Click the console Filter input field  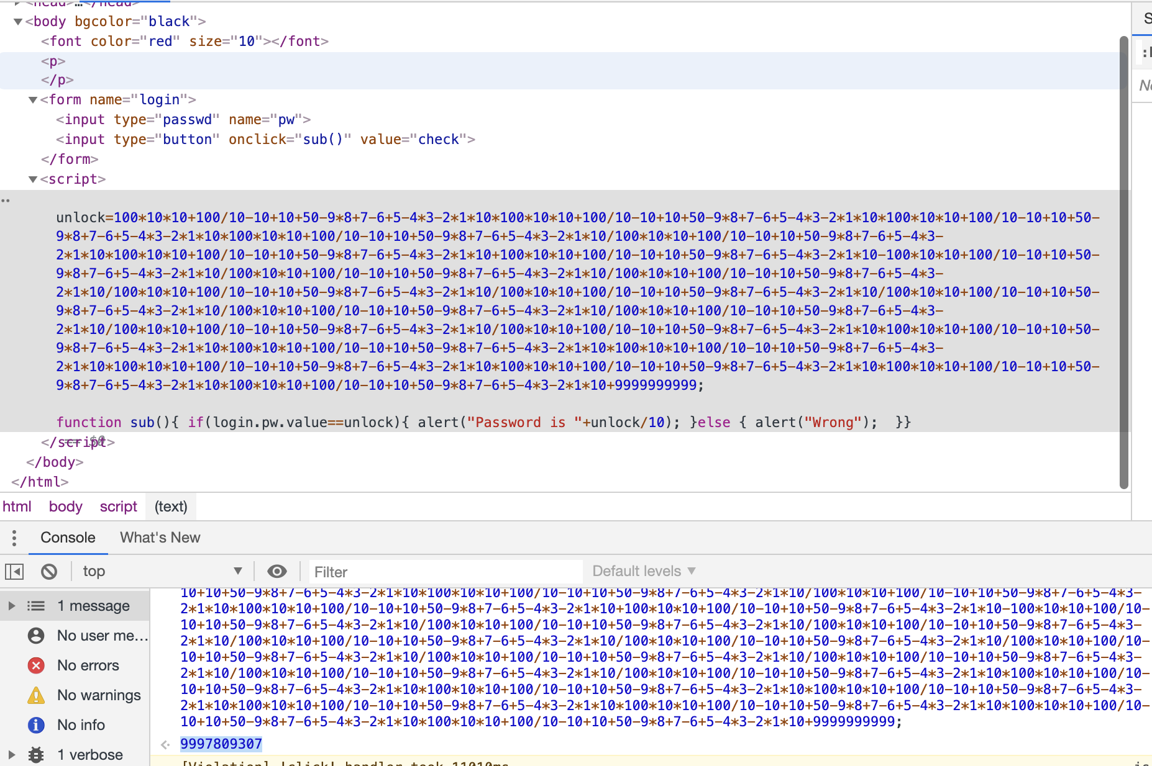coord(446,572)
